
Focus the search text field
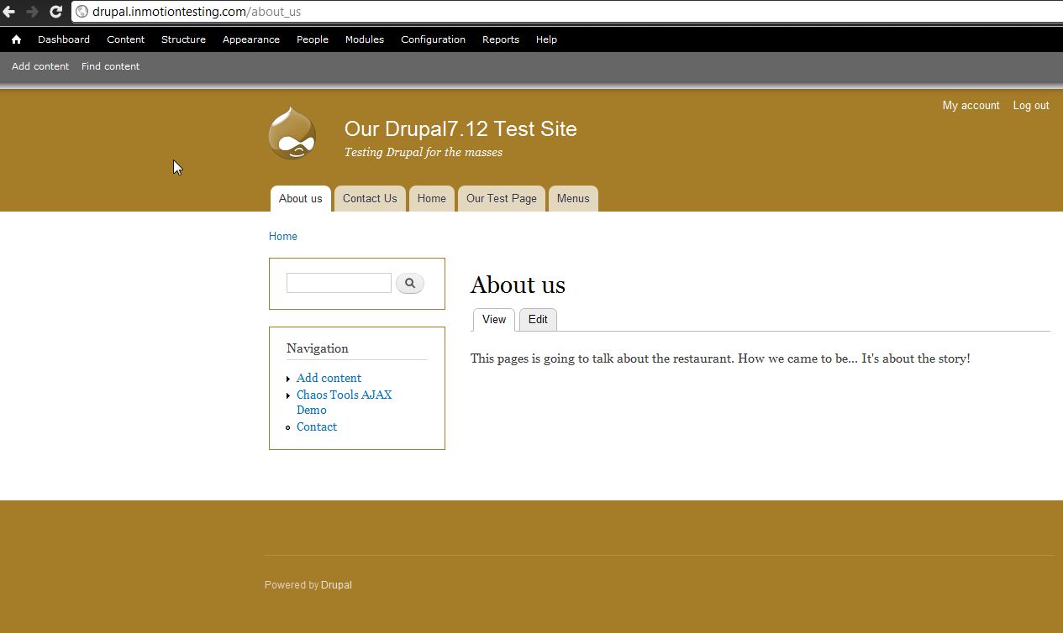coord(339,284)
